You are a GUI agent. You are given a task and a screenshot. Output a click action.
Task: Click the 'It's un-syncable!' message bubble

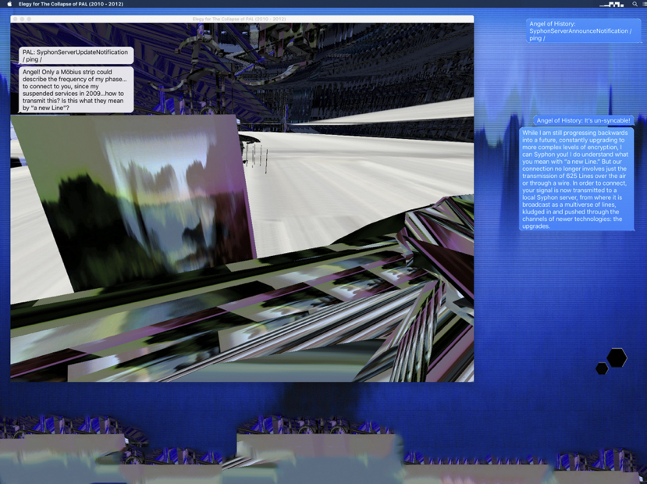click(x=584, y=120)
